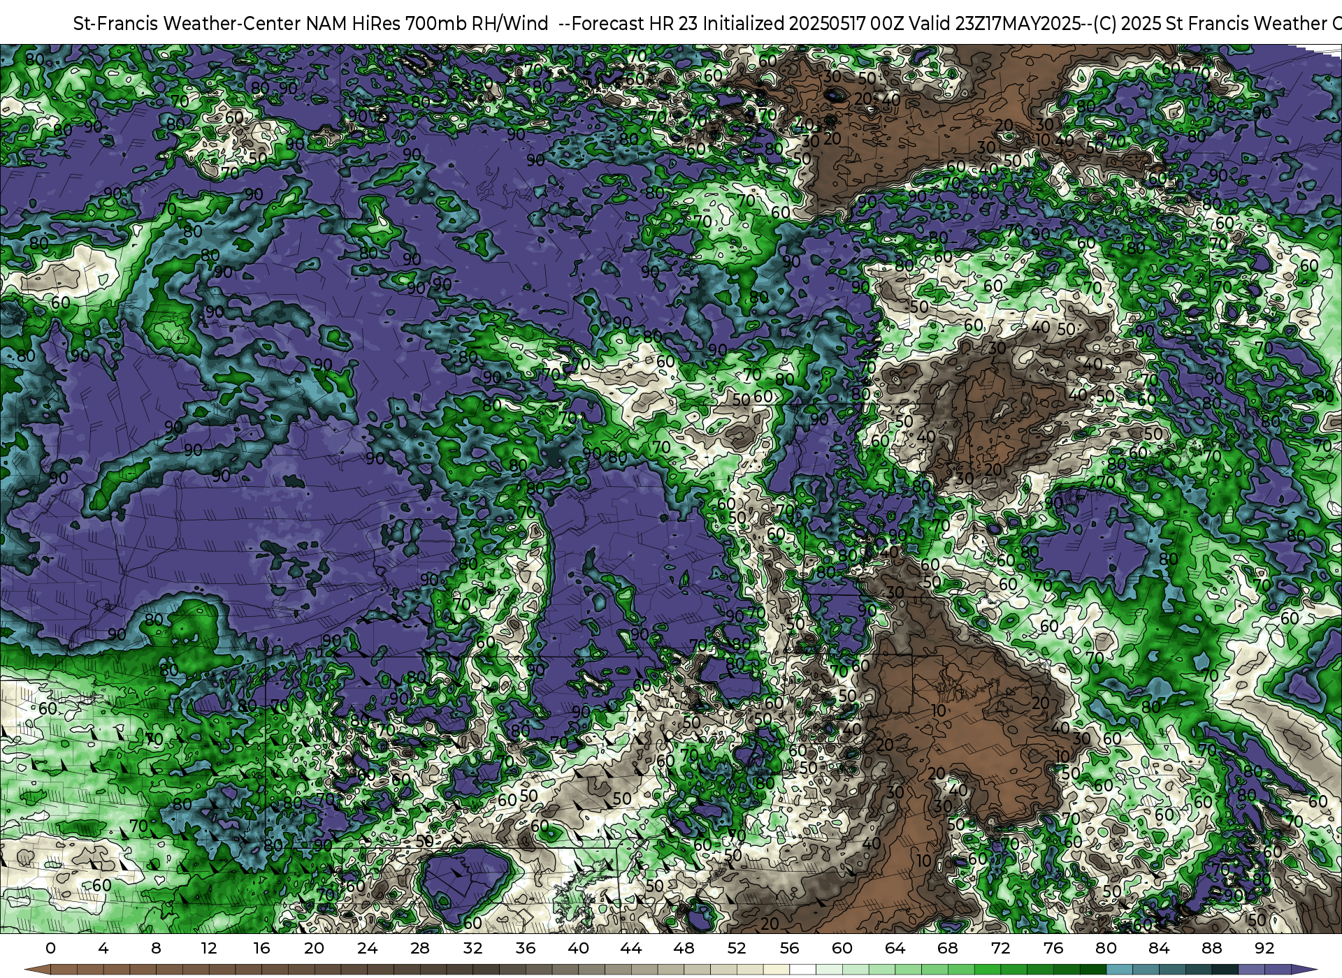Click legend tick label '8'
The image size is (1342, 978).
click(x=156, y=949)
